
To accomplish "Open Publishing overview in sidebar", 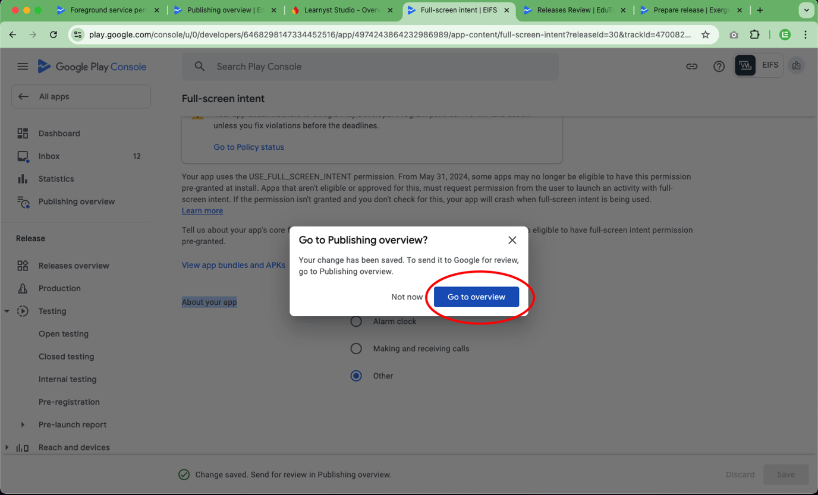I will click(x=76, y=202).
